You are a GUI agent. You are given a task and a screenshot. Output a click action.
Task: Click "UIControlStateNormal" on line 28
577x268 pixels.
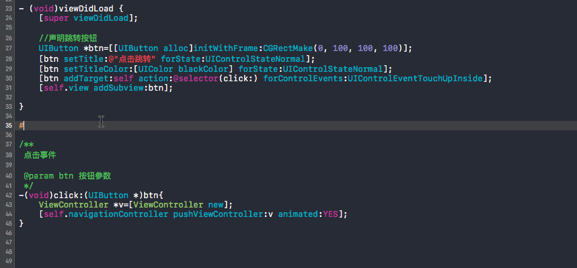[256, 59]
